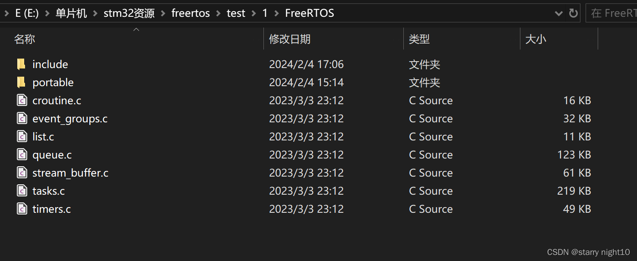
Task: Click the timers.c file icon
Action: pyautogui.click(x=22, y=209)
